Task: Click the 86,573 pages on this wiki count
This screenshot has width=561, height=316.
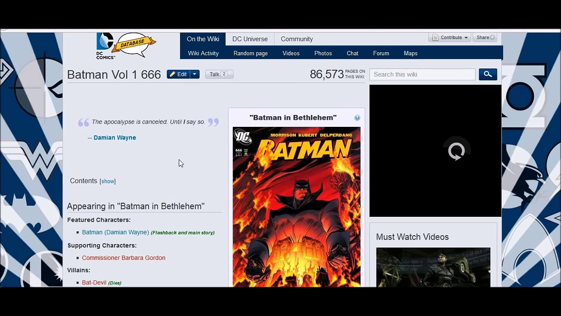Action: point(337,74)
